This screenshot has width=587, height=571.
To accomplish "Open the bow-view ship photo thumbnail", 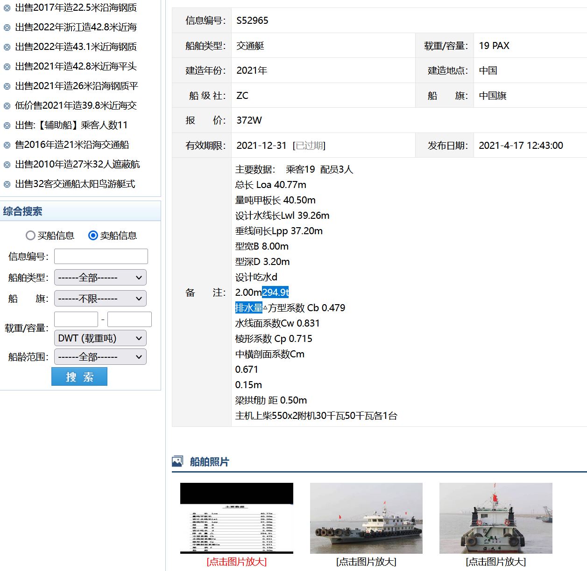I will (x=495, y=518).
